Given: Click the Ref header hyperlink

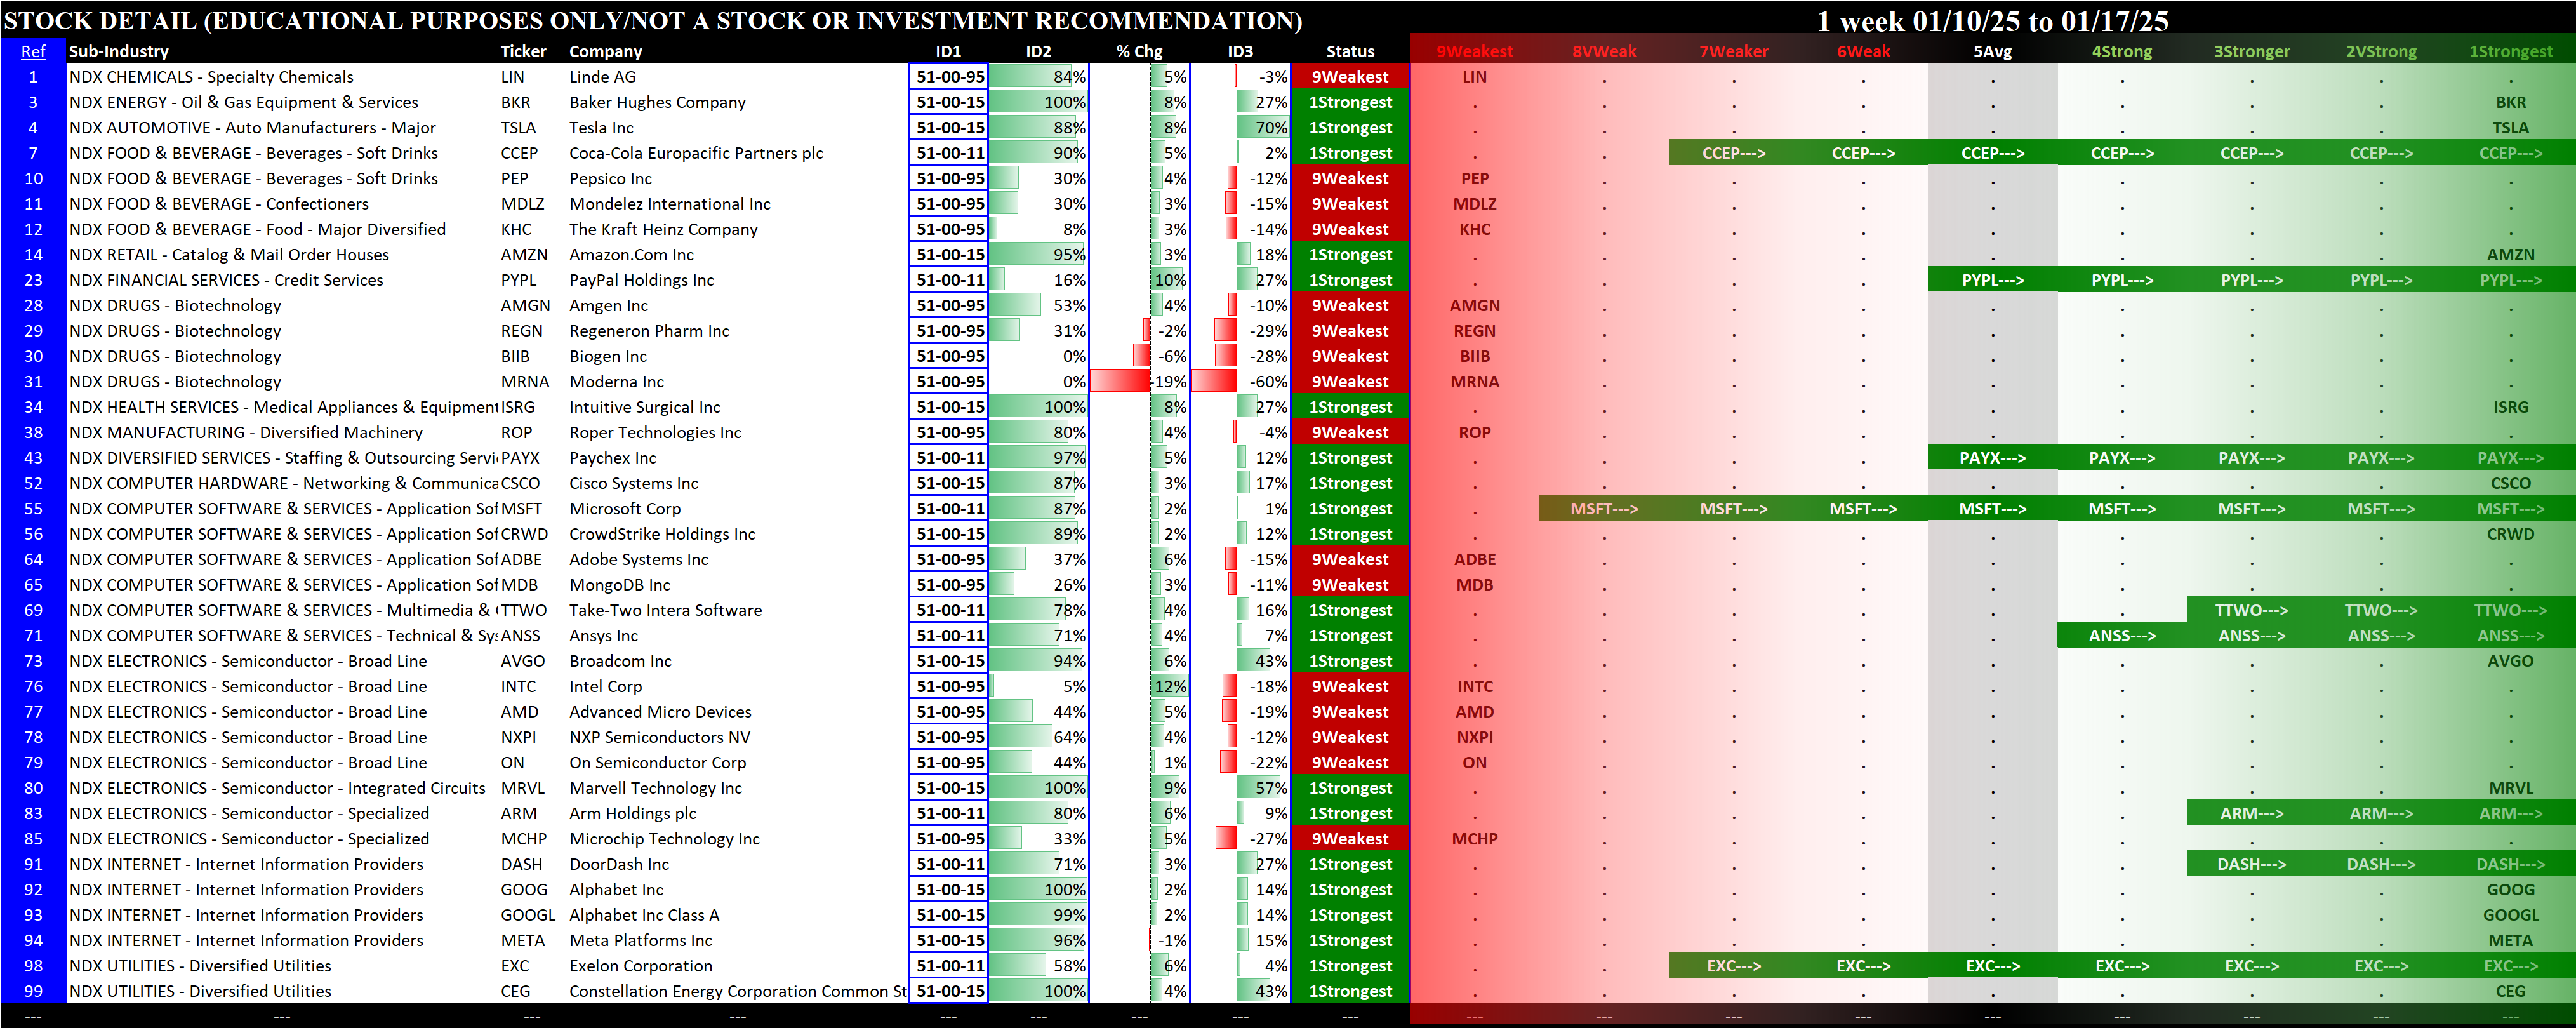Looking at the screenshot, I should [x=33, y=51].
